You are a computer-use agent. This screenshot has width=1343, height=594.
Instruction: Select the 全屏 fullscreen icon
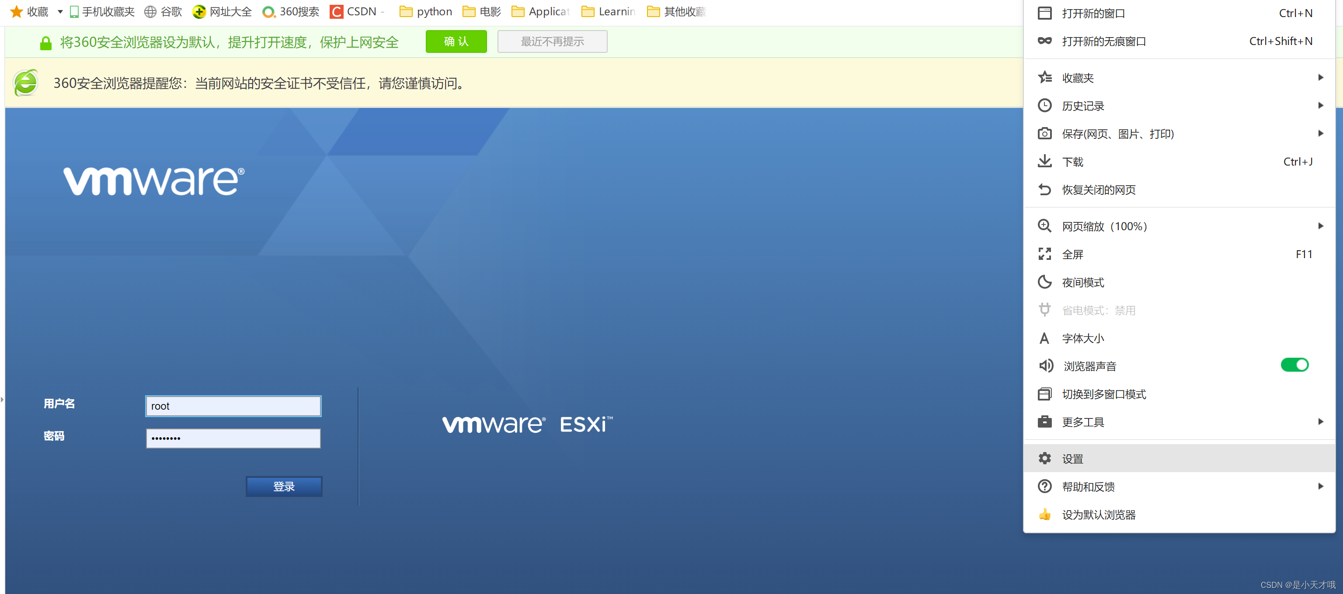point(1045,254)
